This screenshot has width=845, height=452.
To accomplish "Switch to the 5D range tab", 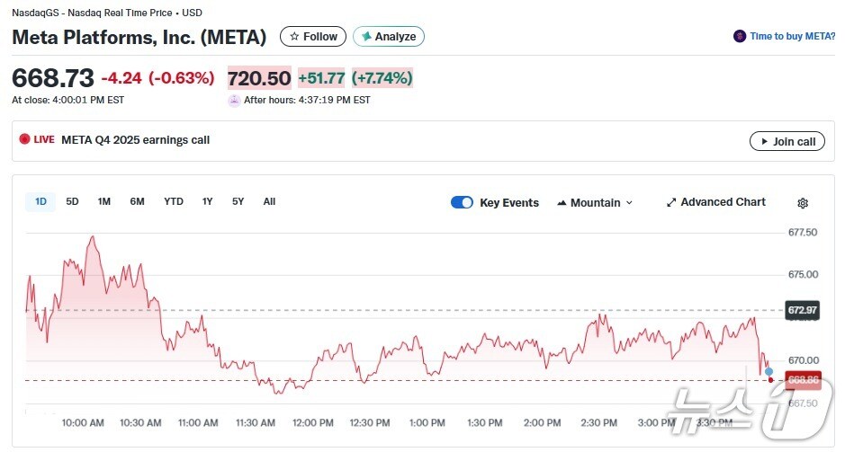I will [72, 202].
